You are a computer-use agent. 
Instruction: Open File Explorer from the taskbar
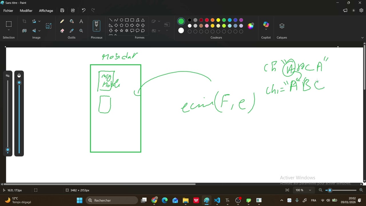click(x=186, y=200)
